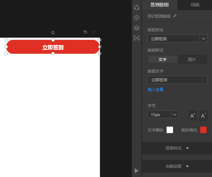The image size is (212, 177).
Task: Open the 按钮状态 dropdown
Action: click(178, 39)
